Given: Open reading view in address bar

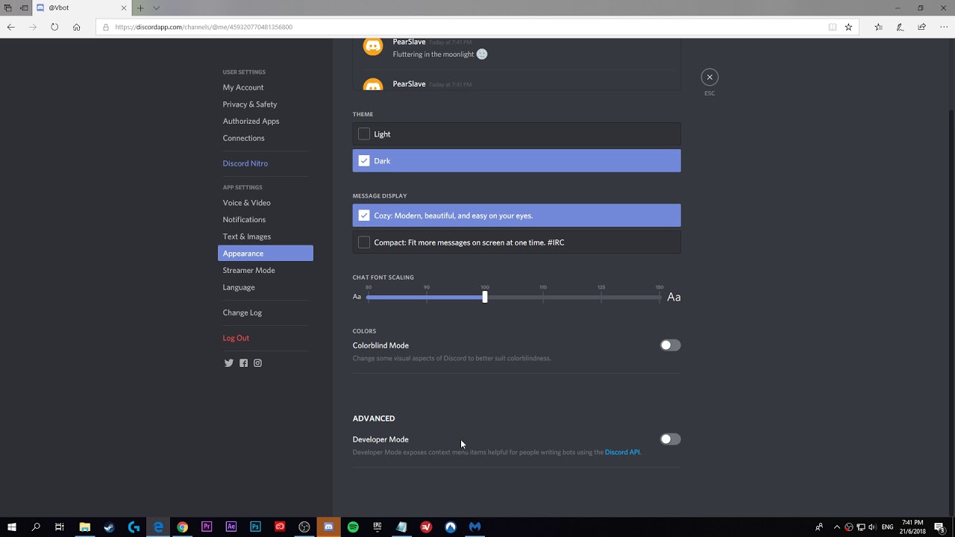Looking at the screenshot, I should click(x=832, y=27).
